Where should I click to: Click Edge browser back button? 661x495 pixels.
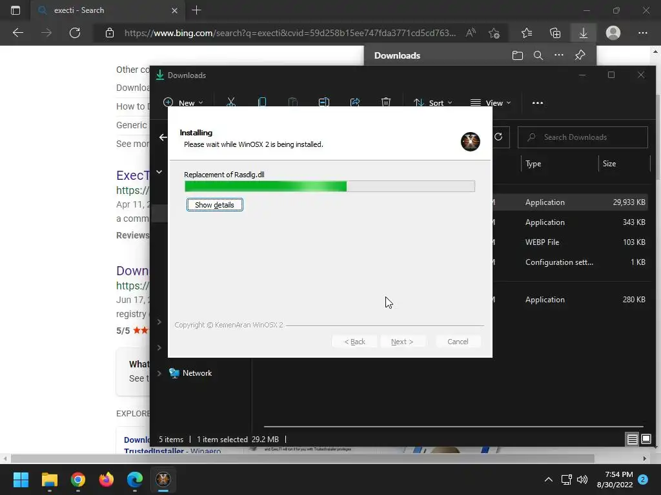[x=18, y=33]
